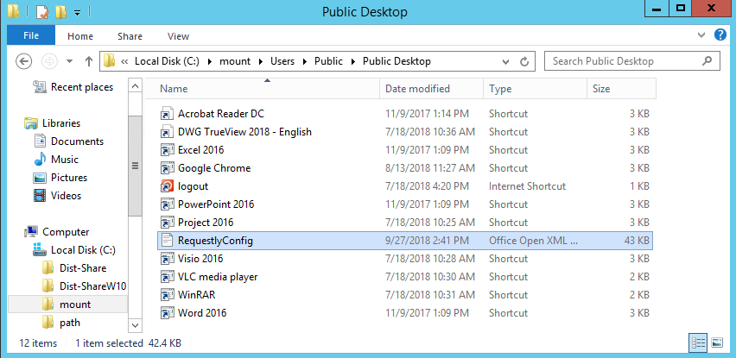
Task: Select the mount folder in tree
Action: coord(67,305)
